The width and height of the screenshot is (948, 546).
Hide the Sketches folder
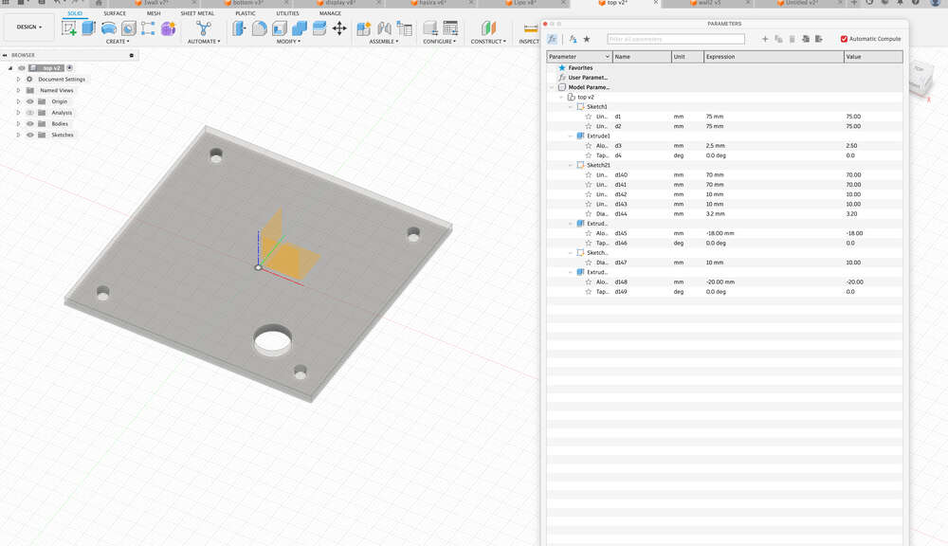[x=29, y=135]
